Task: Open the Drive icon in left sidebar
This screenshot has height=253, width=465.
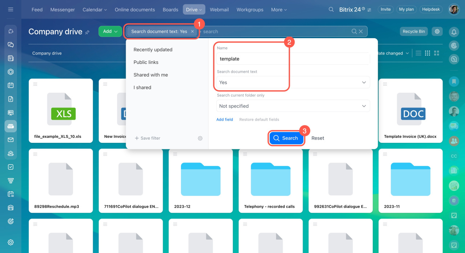Action: (x=11, y=126)
